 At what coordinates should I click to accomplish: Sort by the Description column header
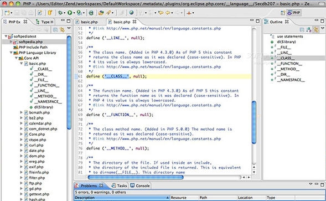(x=122, y=198)
